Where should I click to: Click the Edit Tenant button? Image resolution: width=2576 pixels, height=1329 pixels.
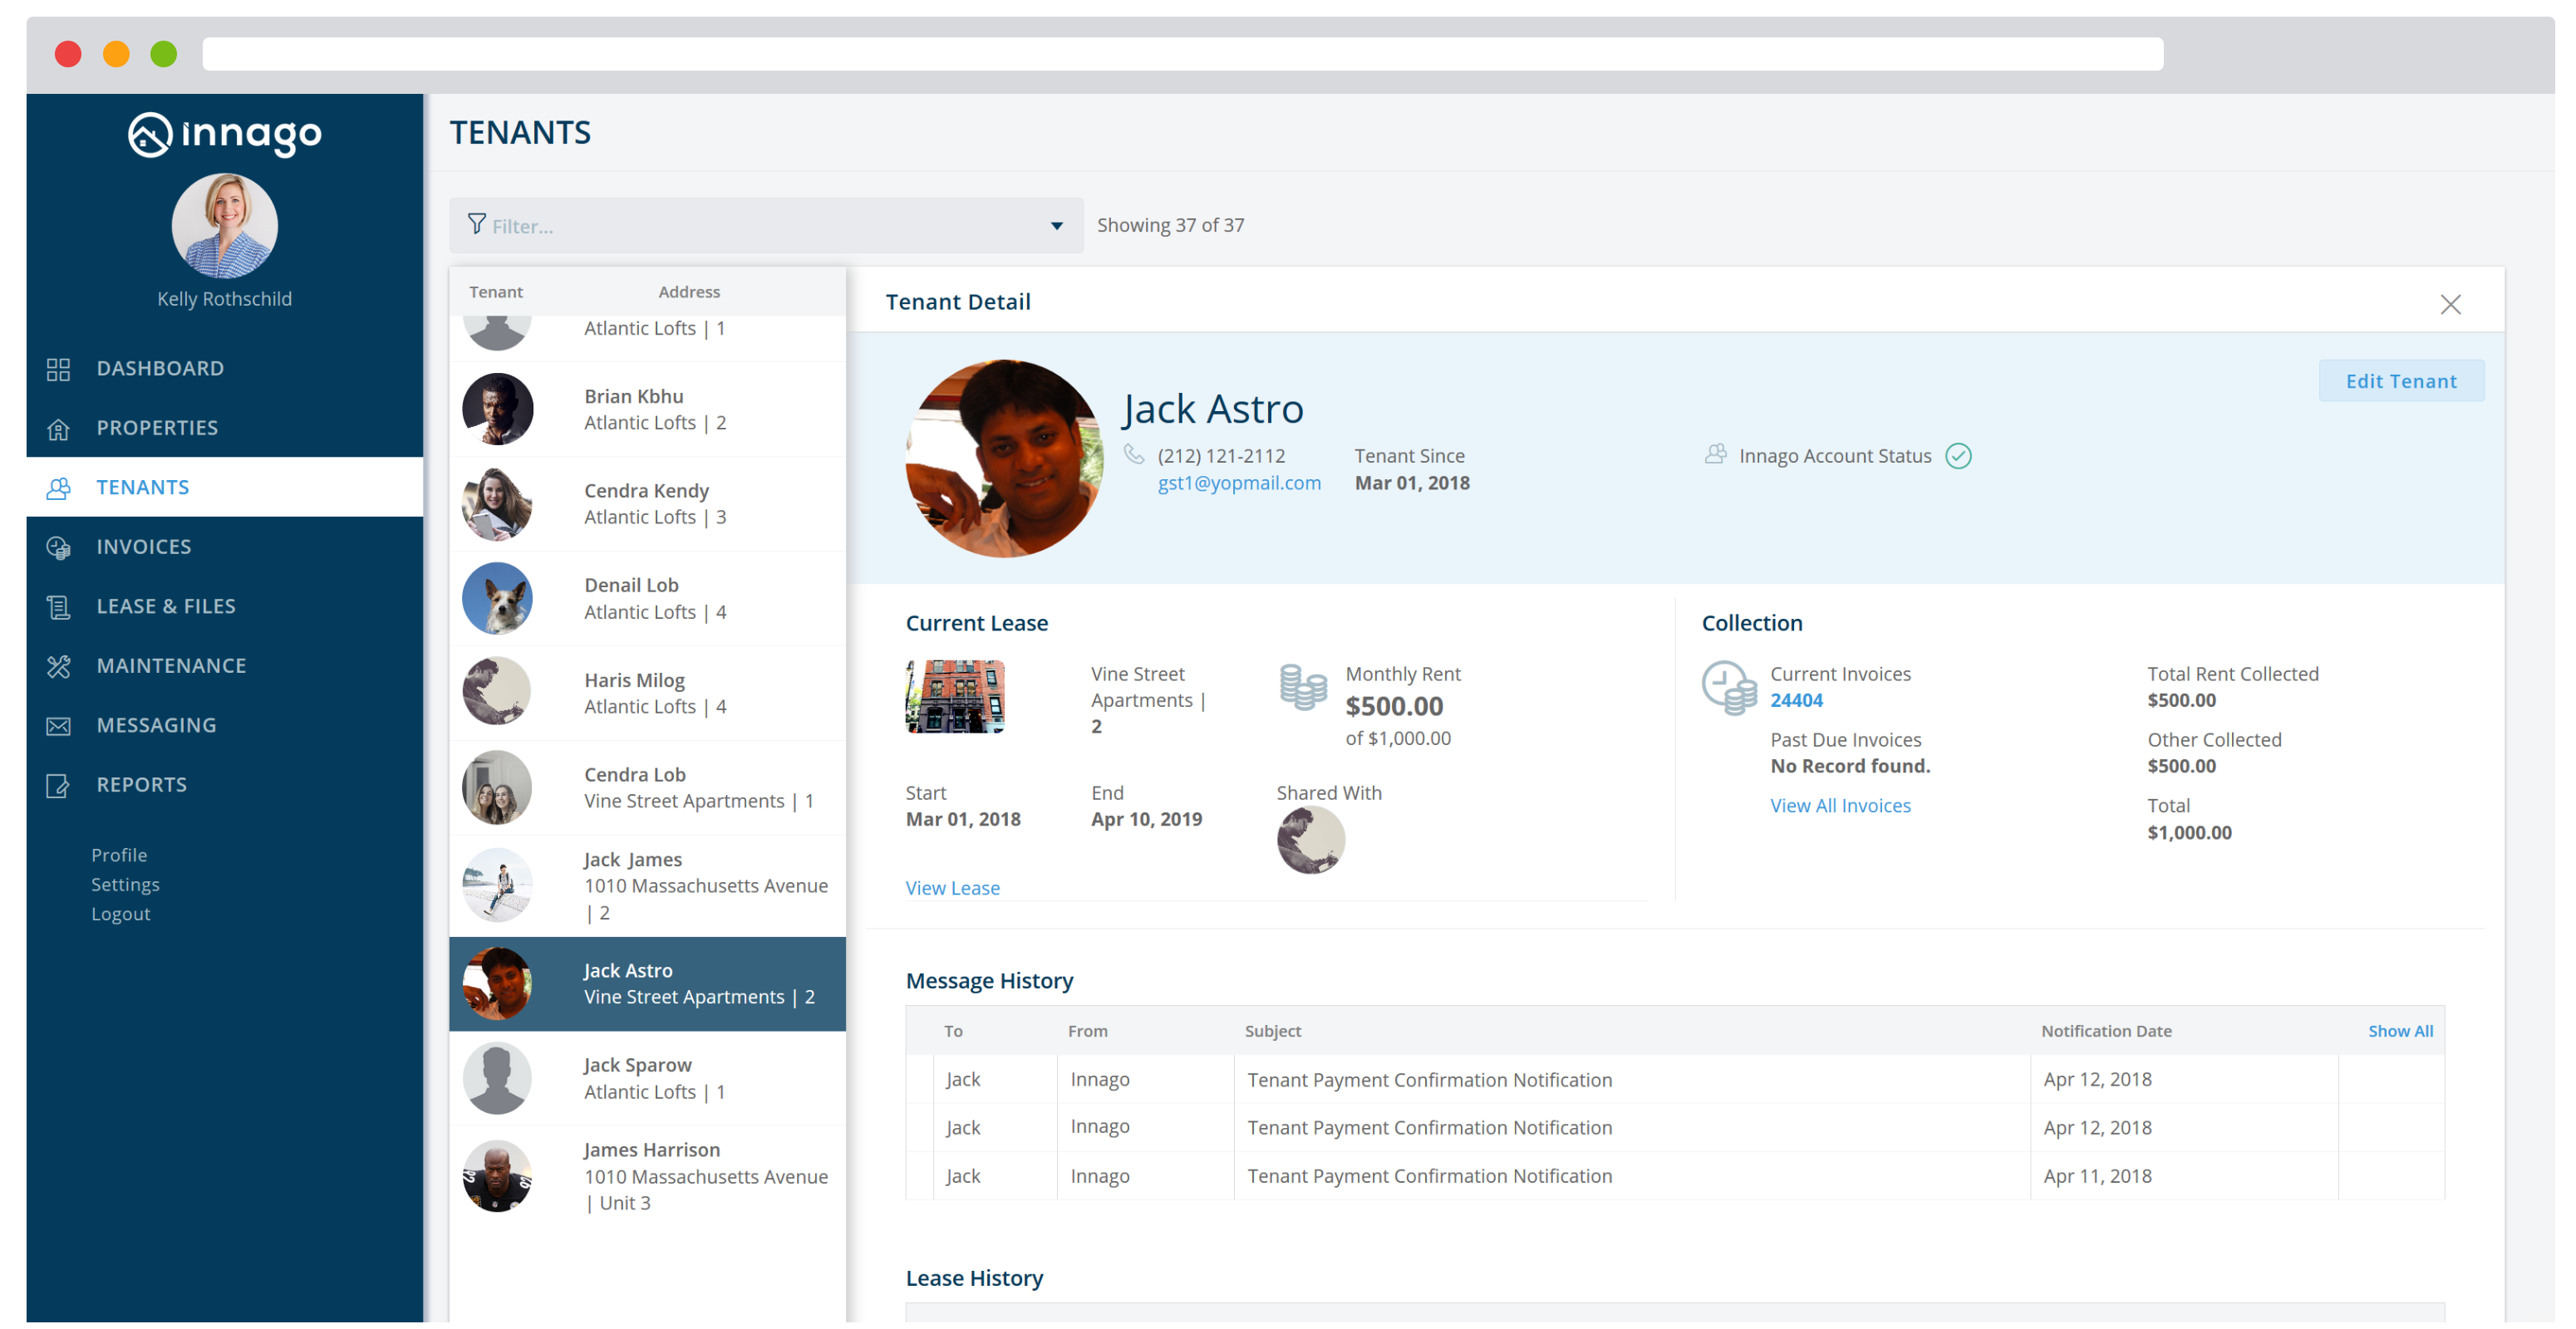click(2401, 380)
